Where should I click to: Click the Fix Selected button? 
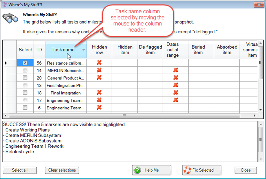click(x=202, y=170)
